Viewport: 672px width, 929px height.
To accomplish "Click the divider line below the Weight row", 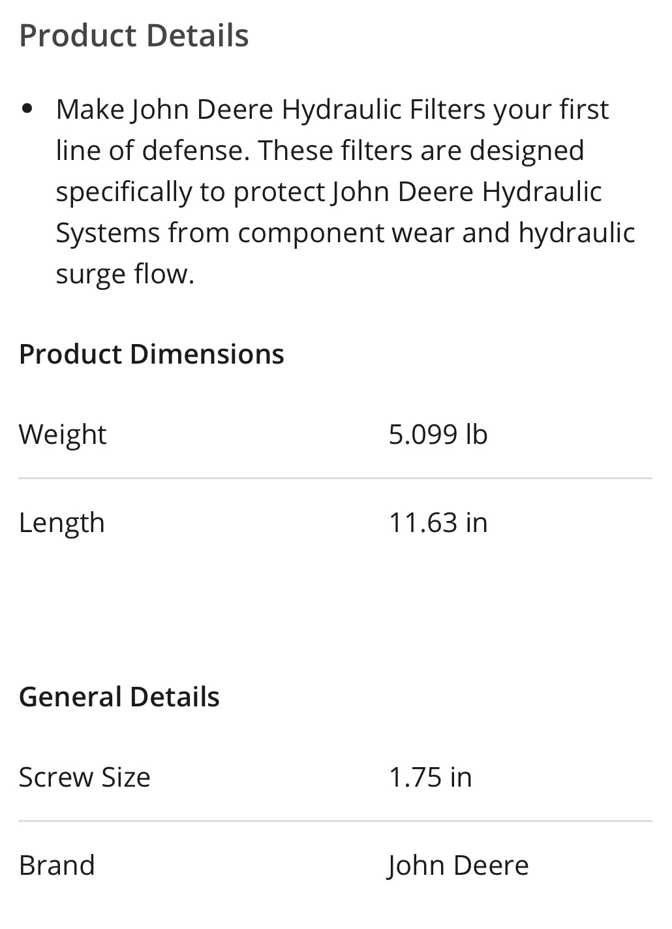I will point(335,478).
